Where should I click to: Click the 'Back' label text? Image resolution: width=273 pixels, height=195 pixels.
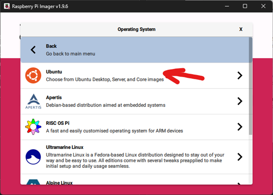click(x=51, y=46)
